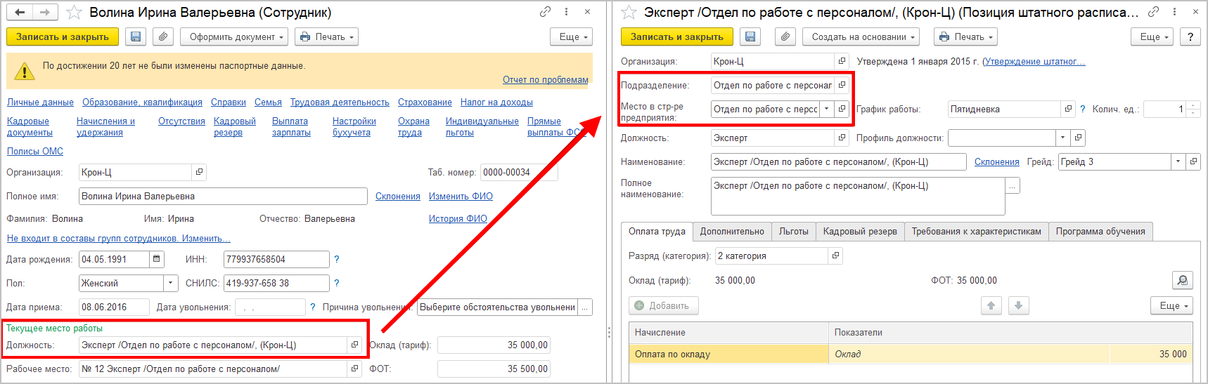The height and width of the screenshot is (384, 1208).
Task: Switch to Дополнительно tab
Action: (x=732, y=231)
